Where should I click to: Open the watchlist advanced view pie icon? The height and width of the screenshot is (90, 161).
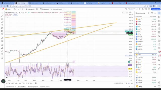(152, 13)
